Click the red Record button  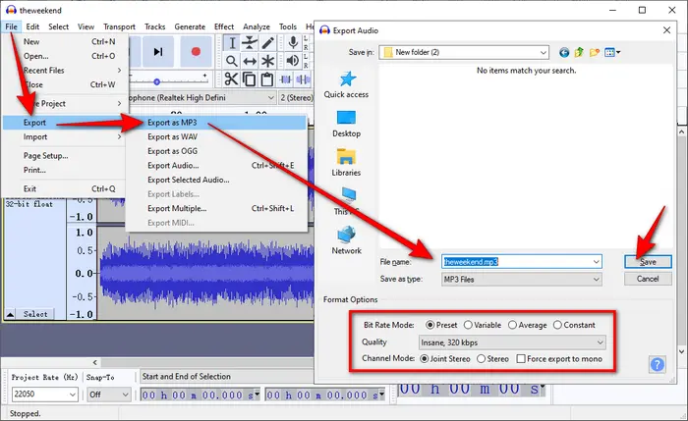pos(196,52)
